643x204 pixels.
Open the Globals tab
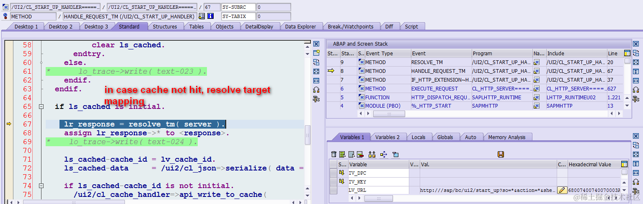tap(445, 137)
